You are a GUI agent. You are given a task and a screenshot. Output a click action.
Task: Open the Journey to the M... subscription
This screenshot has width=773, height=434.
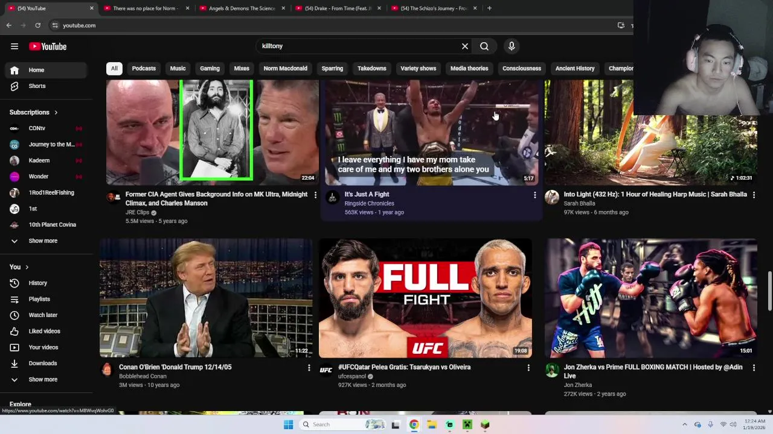click(x=47, y=145)
